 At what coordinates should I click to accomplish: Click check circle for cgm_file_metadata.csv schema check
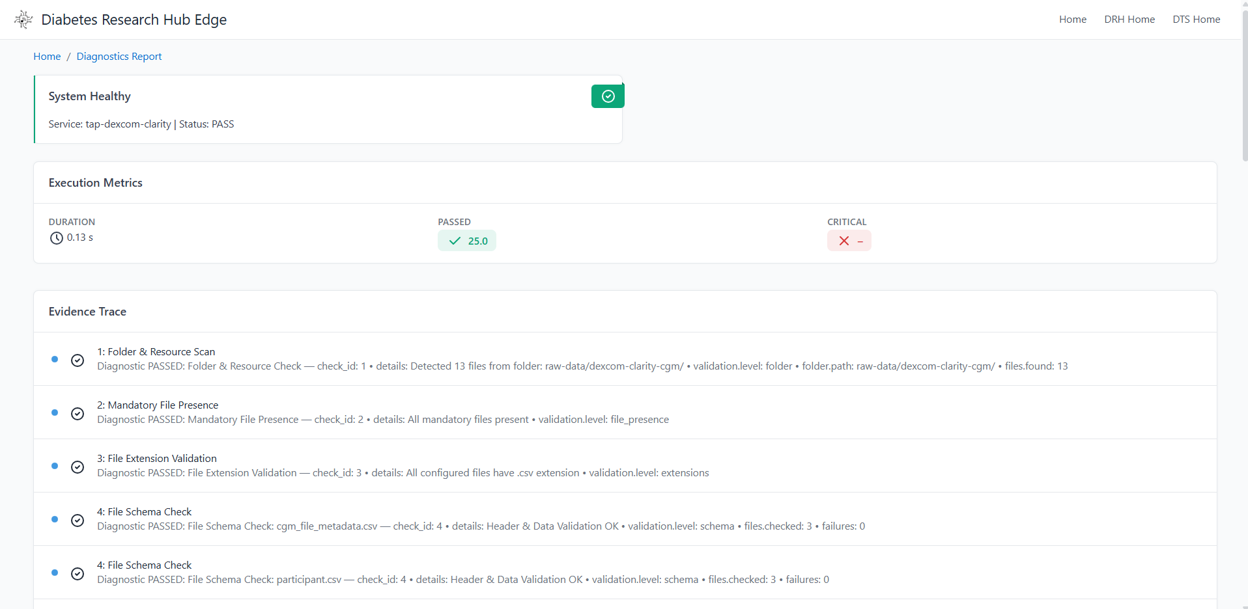pos(78,521)
